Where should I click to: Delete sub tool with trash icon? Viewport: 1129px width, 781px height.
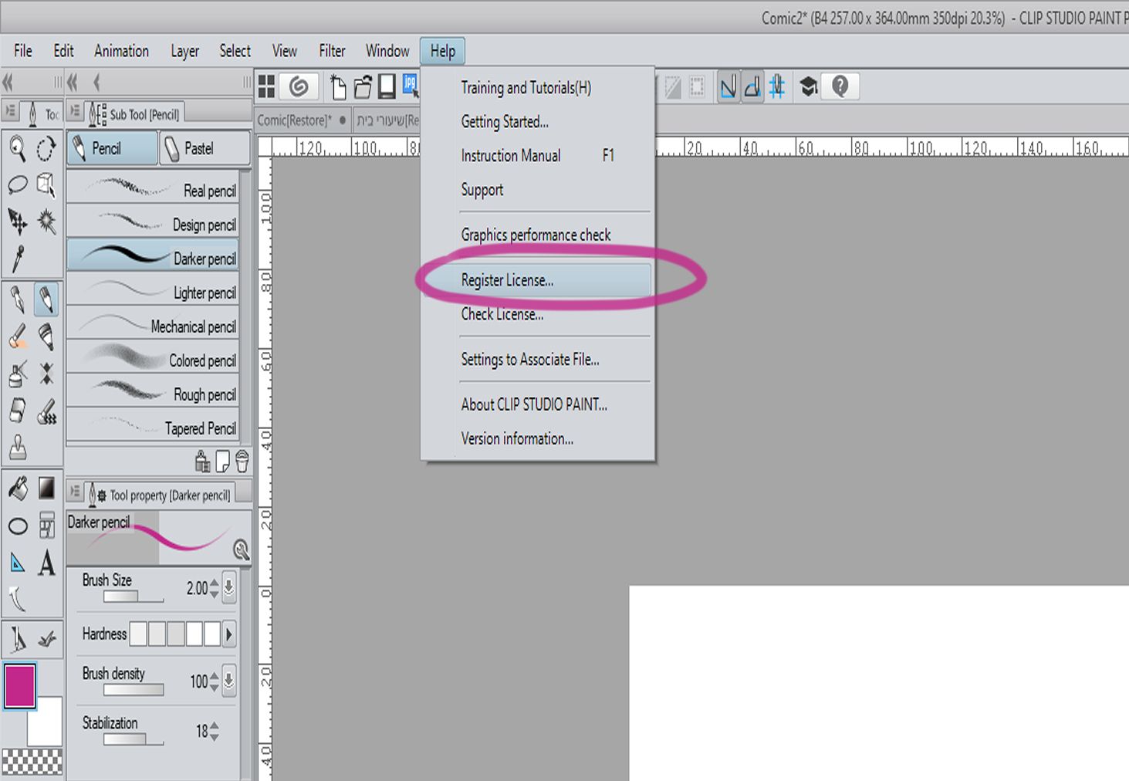click(x=242, y=461)
